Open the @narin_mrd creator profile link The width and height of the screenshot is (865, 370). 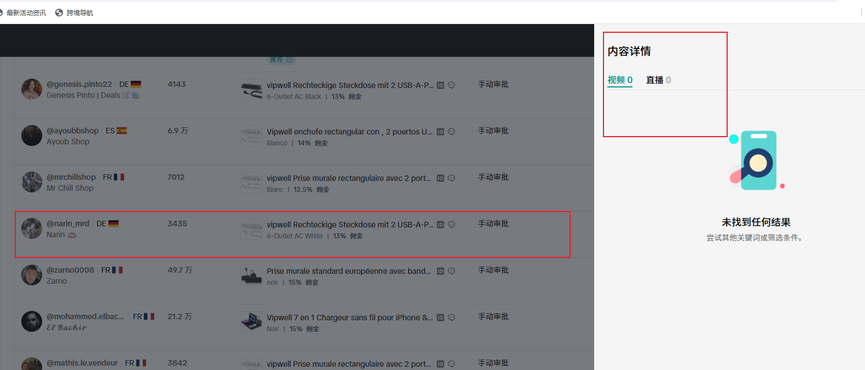(68, 224)
